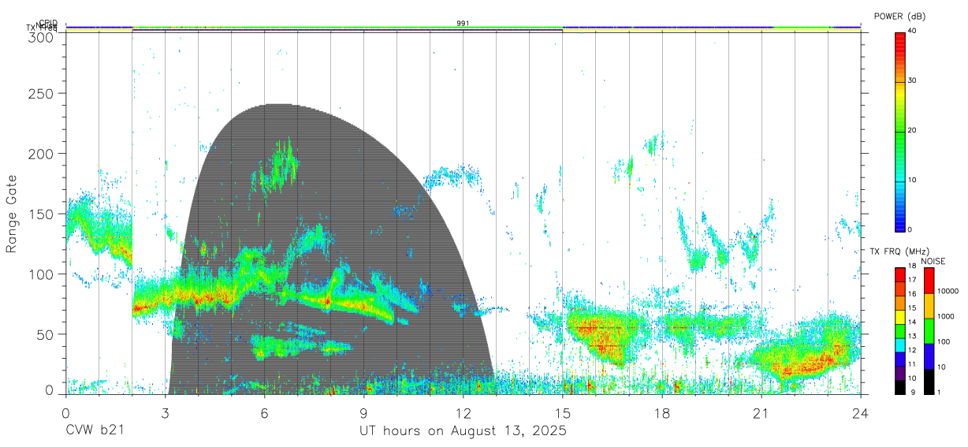Image resolution: width=968 pixels, height=447 pixels.
Task: Click the 18 label on TX FRQ scale
Action: [x=911, y=267]
